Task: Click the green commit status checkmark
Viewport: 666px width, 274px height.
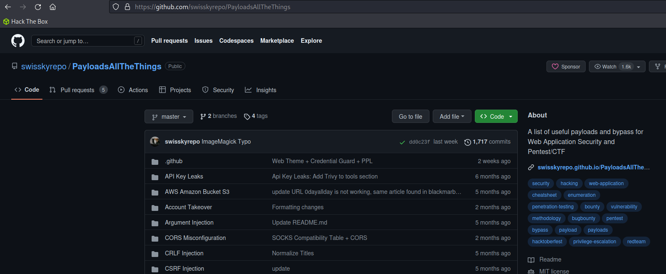Action: 402,142
